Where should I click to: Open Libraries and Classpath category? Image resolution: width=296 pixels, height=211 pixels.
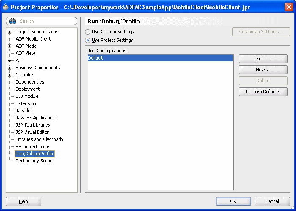pyautogui.click(x=39, y=139)
